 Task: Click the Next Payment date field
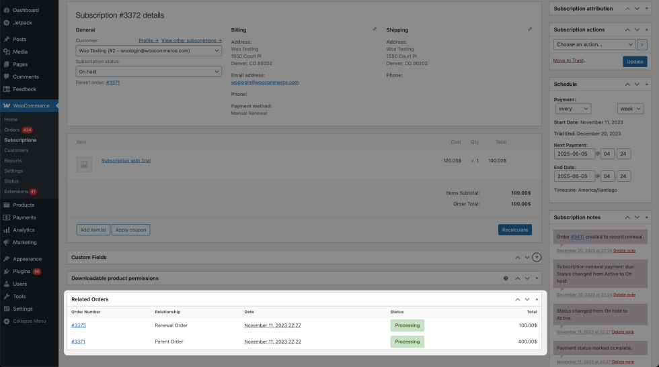pyautogui.click(x=574, y=154)
